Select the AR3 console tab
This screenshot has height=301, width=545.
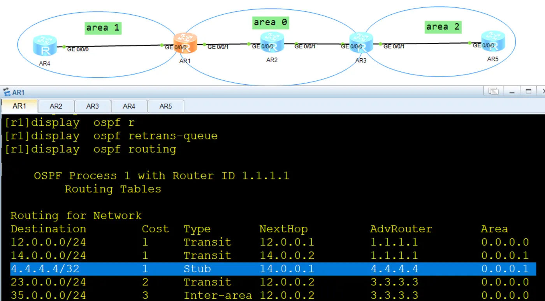coord(92,106)
